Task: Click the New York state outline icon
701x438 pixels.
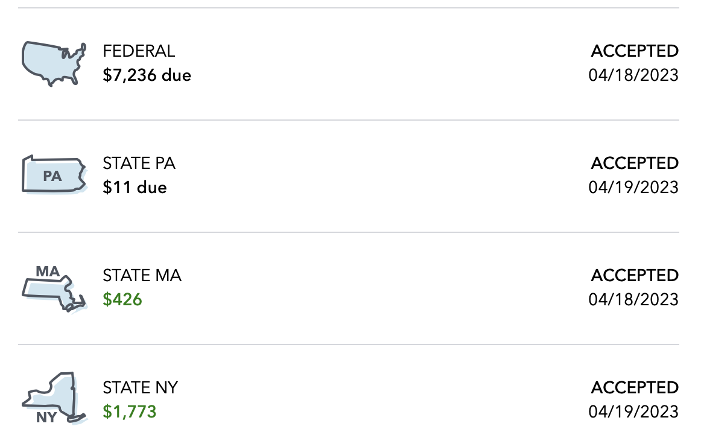Action: point(53,398)
